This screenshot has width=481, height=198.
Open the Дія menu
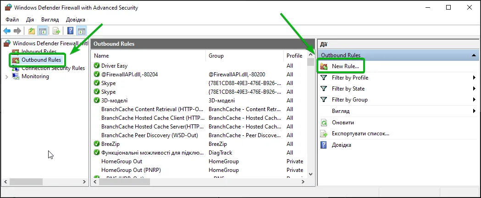[30, 20]
